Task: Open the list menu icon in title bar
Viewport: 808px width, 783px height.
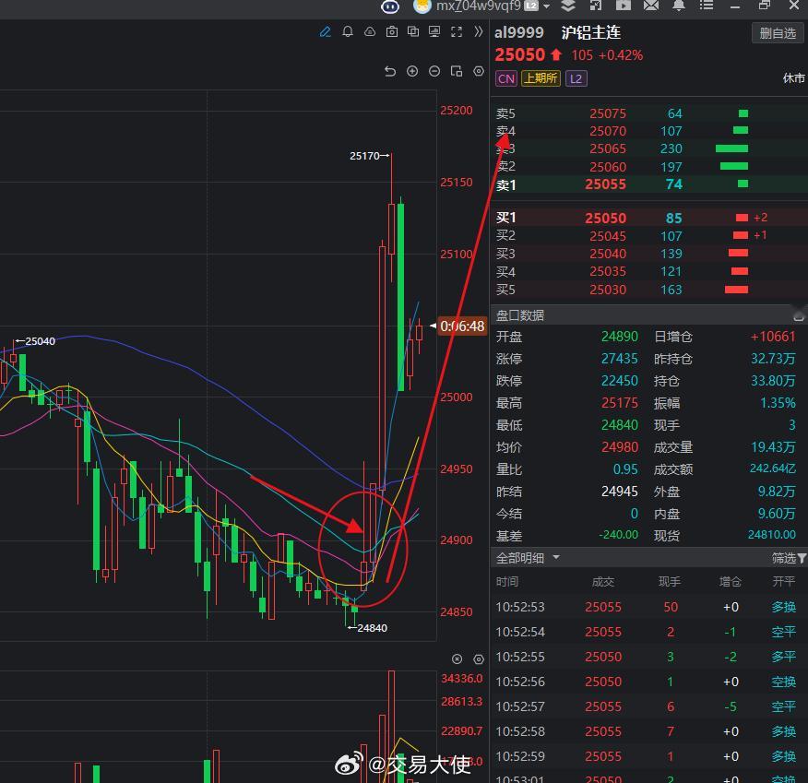Action: tap(707, 7)
